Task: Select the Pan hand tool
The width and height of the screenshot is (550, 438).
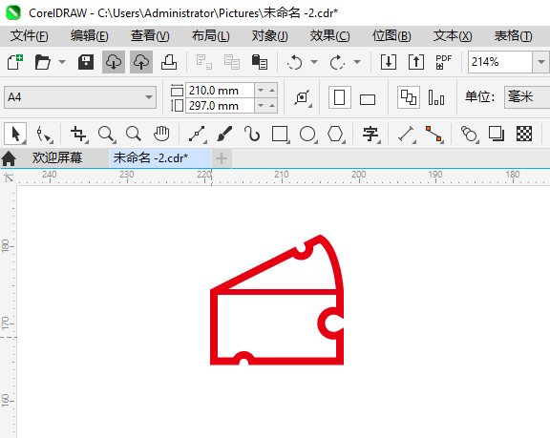Action: (161, 134)
